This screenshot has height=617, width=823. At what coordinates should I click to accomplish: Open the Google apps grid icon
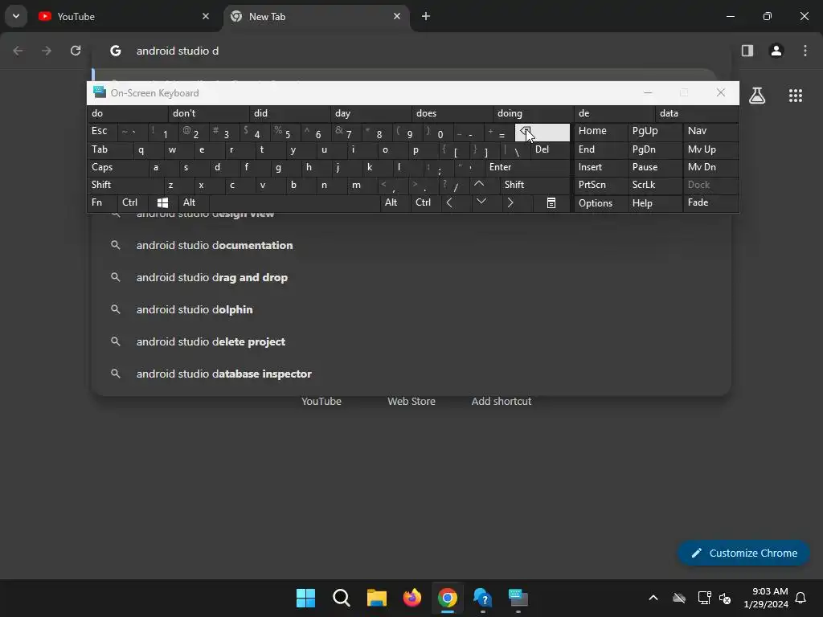point(795,95)
